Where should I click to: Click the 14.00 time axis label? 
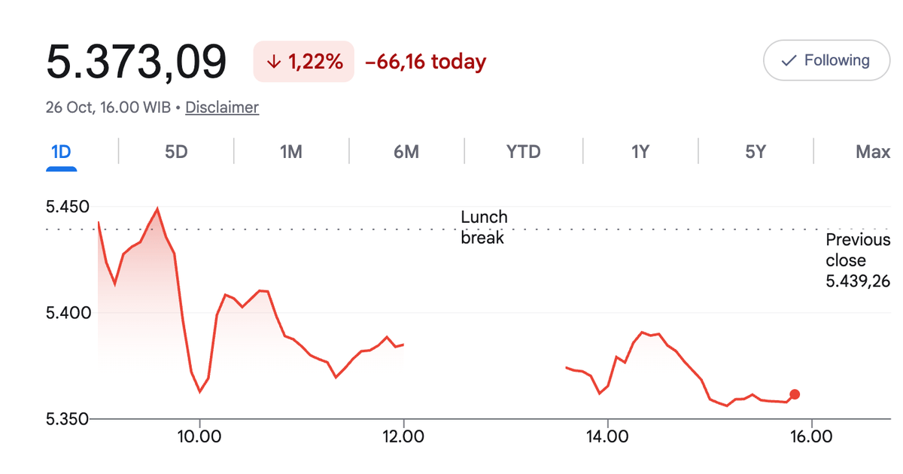pos(607,436)
